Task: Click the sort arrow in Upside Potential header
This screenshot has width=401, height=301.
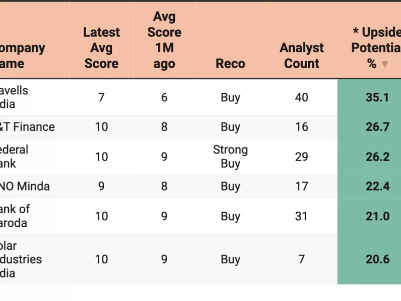Action: pyautogui.click(x=385, y=64)
